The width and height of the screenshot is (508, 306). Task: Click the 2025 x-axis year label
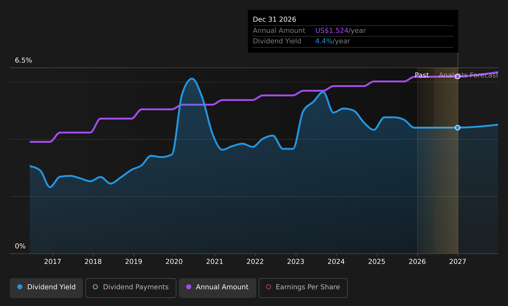[x=377, y=262]
